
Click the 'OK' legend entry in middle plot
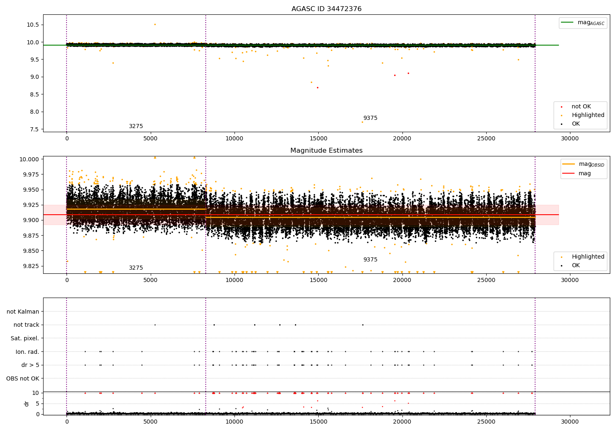pyautogui.click(x=576, y=266)
